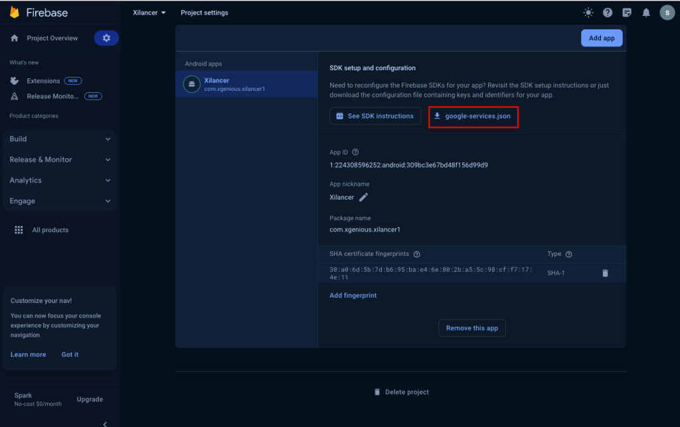Screen dimensions: 680x427
Task: Open the Xilancer project dropdown
Action: pos(149,13)
